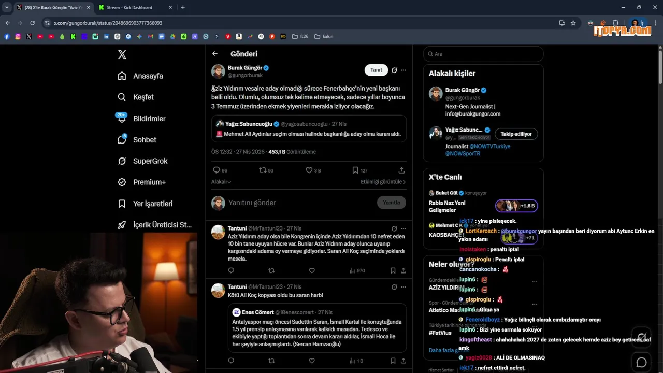
Task: Share Tantuni's reply with 970 views
Action: tap(403, 270)
